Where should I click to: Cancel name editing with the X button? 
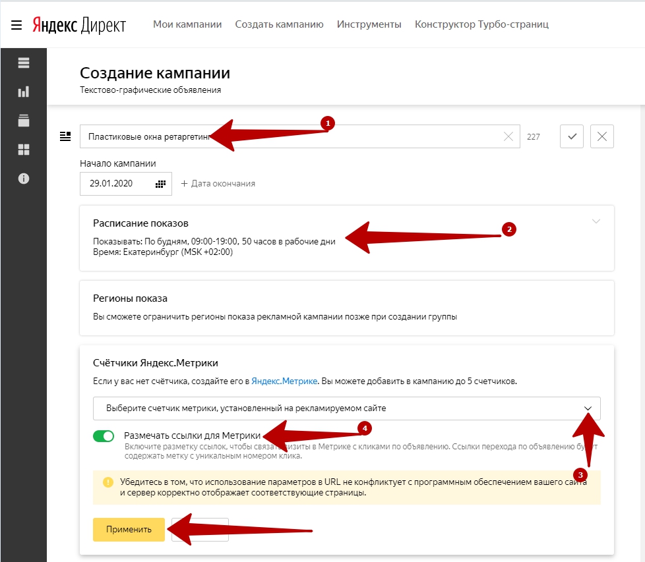[x=602, y=136]
